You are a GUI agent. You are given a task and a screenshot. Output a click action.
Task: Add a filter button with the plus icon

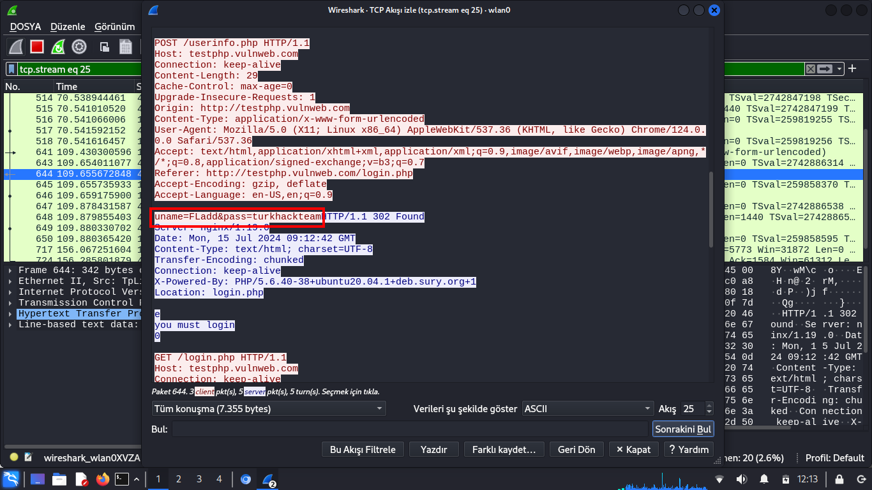(852, 69)
